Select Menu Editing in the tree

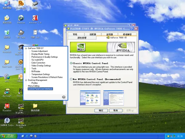click(x=34, y=86)
